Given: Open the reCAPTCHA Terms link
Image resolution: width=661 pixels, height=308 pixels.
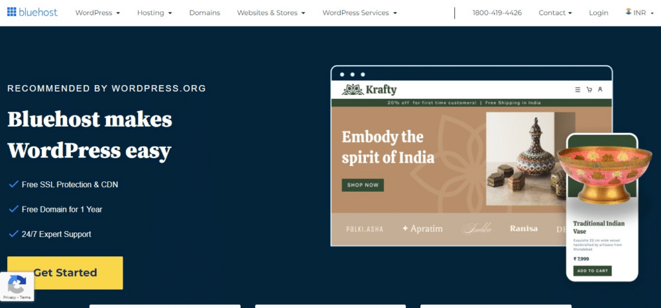Looking at the screenshot, I should [x=25, y=298].
